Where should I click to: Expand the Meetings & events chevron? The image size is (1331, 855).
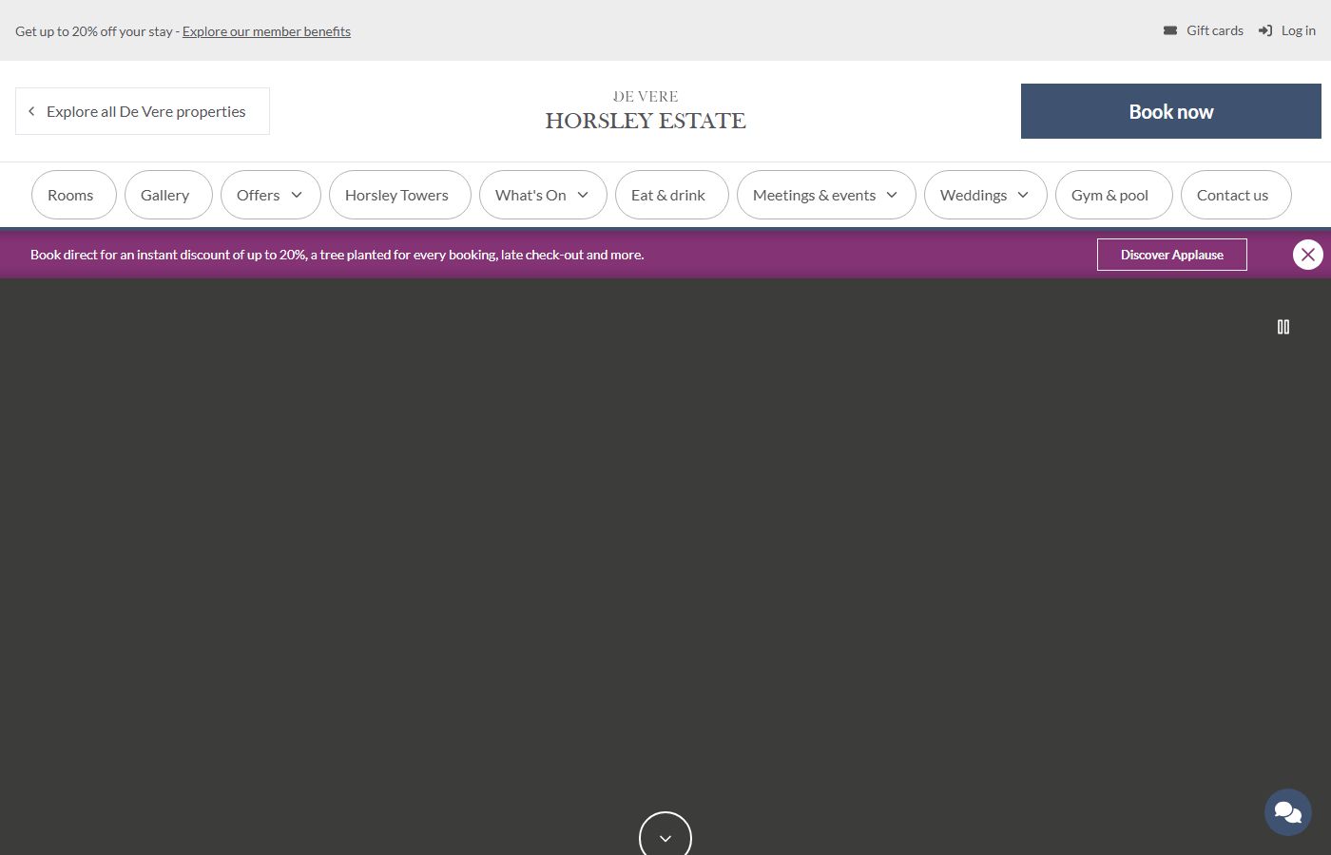tap(892, 195)
